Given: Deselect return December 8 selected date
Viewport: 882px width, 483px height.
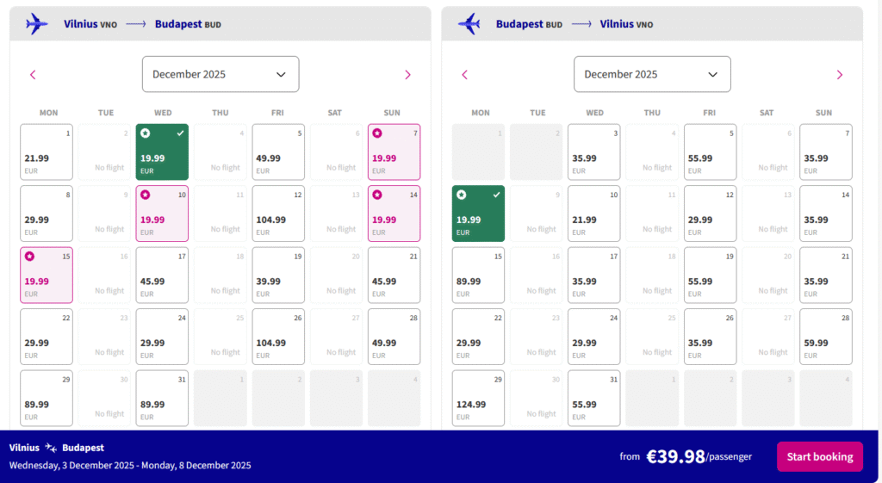Looking at the screenshot, I should [x=478, y=214].
